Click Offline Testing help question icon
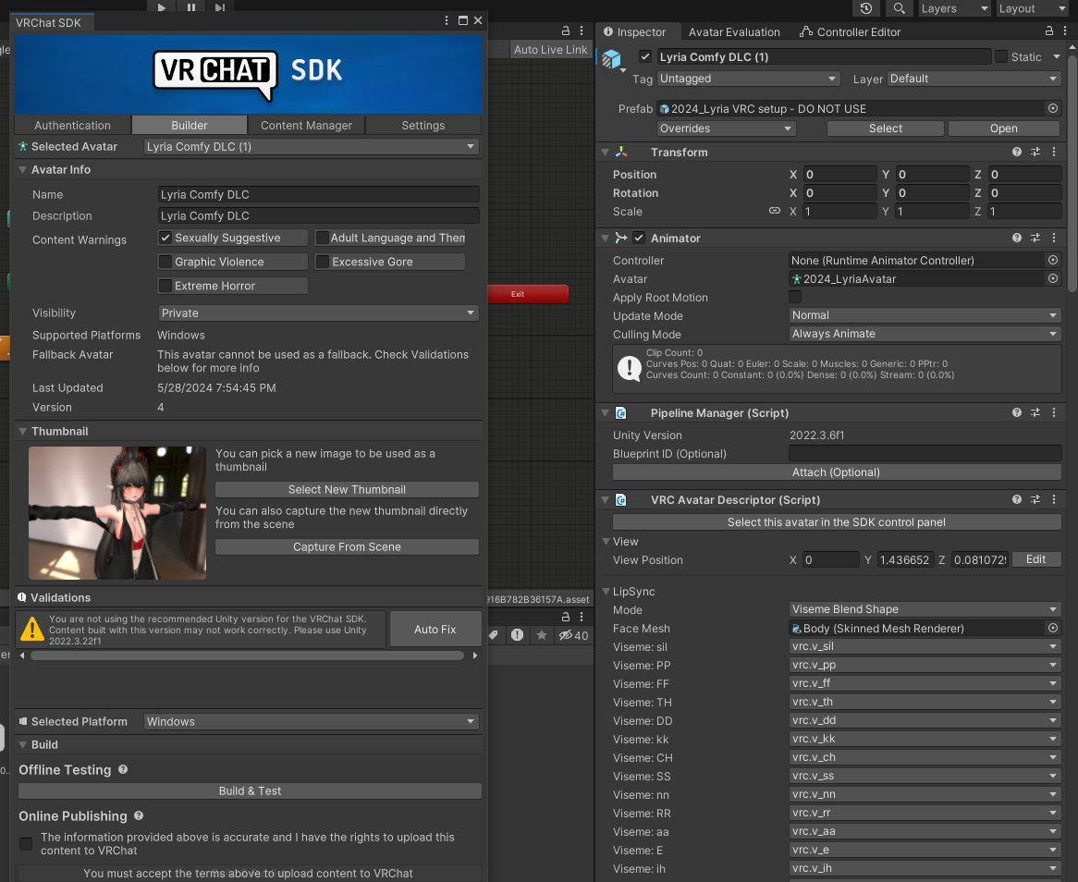 click(x=123, y=770)
